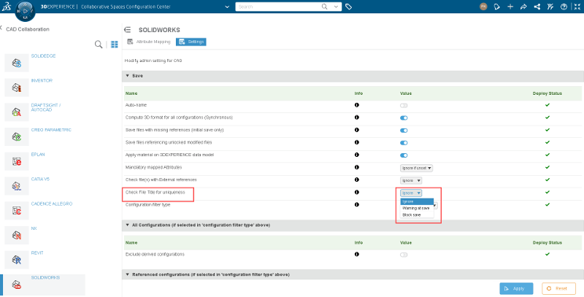
Task: Select the INVENTOR connector icon
Action: (16, 88)
